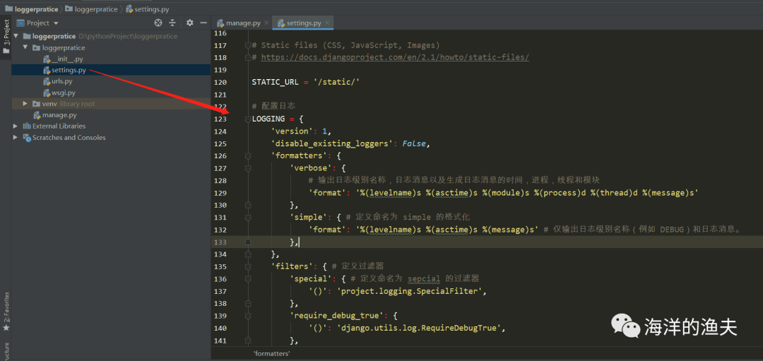Click the False value on line 125
This screenshot has height=361, width=763.
(x=414, y=144)
